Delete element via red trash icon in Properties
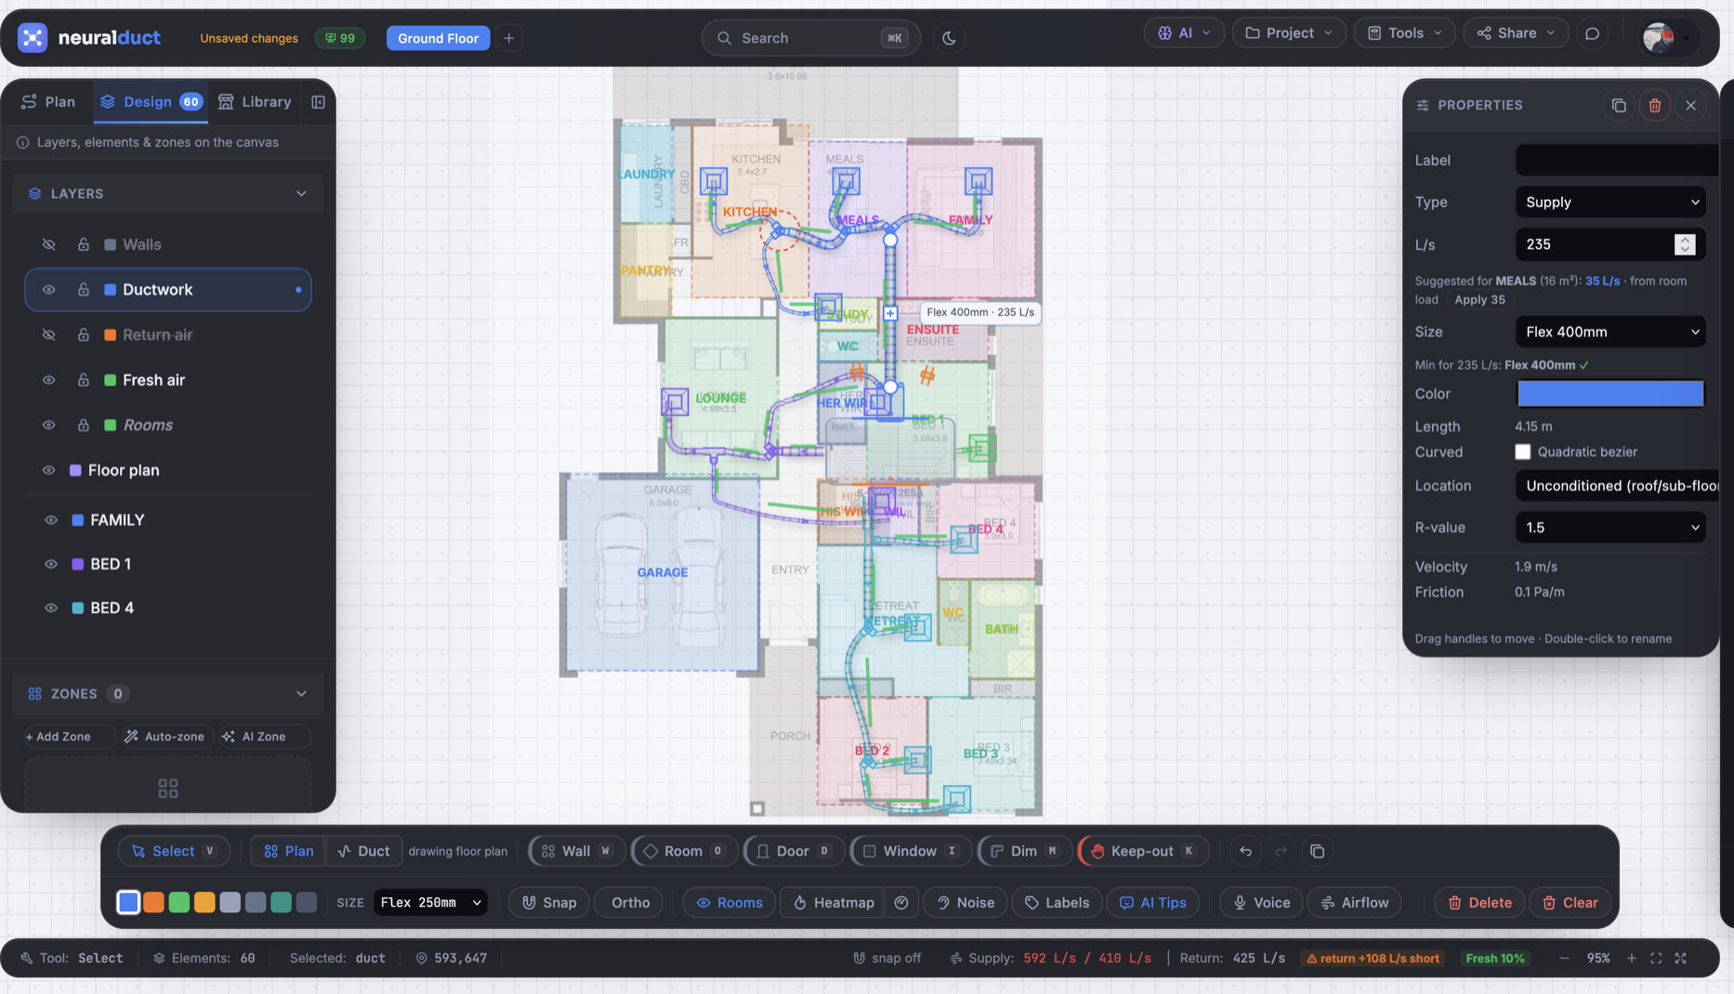1734x994 pixels. pos(1655,105)
